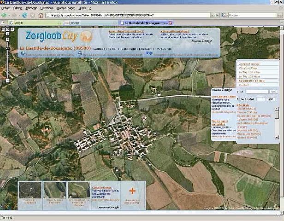Open the Back button history dropdown arrow

tap(9, 15)
